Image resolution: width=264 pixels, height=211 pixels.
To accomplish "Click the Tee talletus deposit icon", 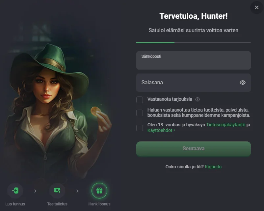I will [57, 191].
